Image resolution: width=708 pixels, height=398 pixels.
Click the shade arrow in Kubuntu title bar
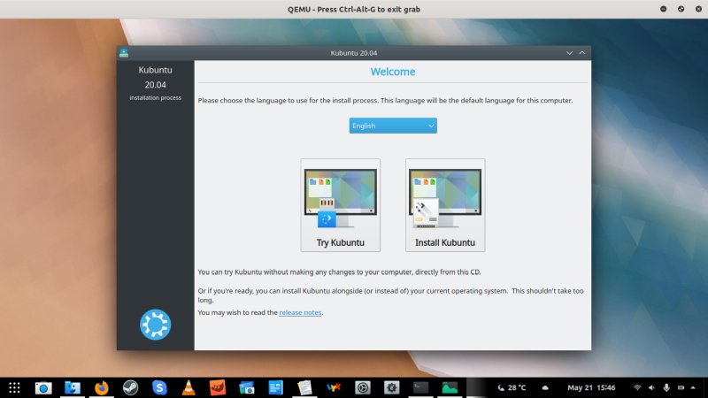click(x=569, y=53)
